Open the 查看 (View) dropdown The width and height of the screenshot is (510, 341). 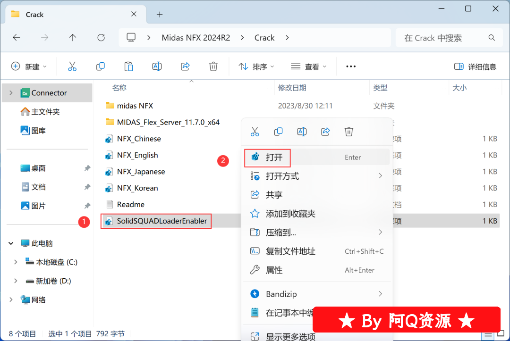click(x=308, y=67)
